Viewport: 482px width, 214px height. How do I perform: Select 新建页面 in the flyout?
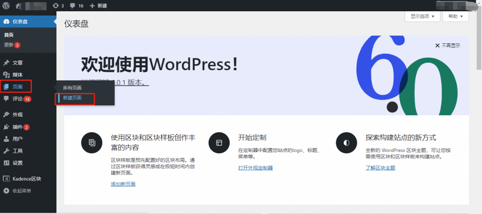coord(72,98)
